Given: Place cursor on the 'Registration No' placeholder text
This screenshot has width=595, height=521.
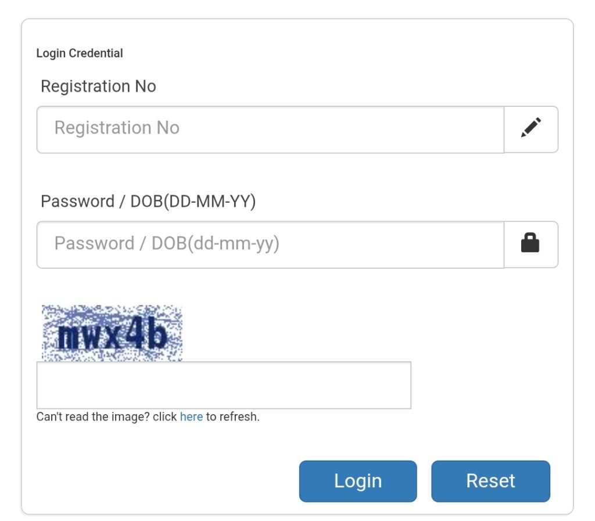Looking at the screenshot, I should (x=117, y=128).
